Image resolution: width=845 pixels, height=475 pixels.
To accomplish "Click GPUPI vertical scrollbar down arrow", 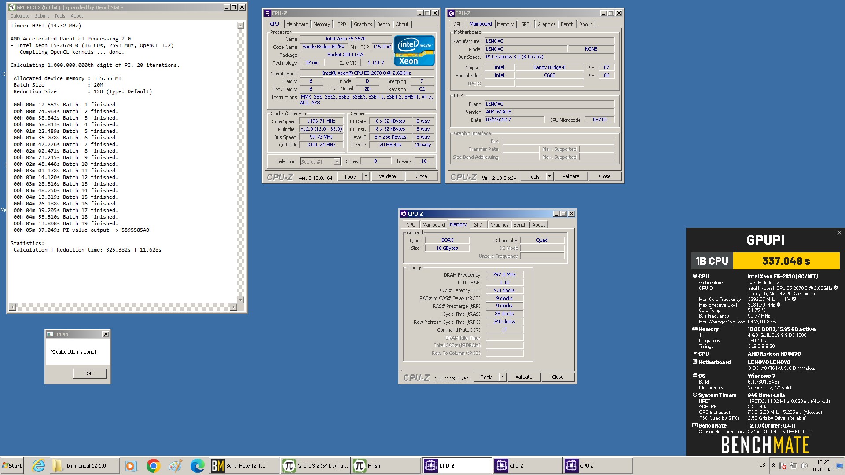I will pyautogui.click(x=240, y=300).
